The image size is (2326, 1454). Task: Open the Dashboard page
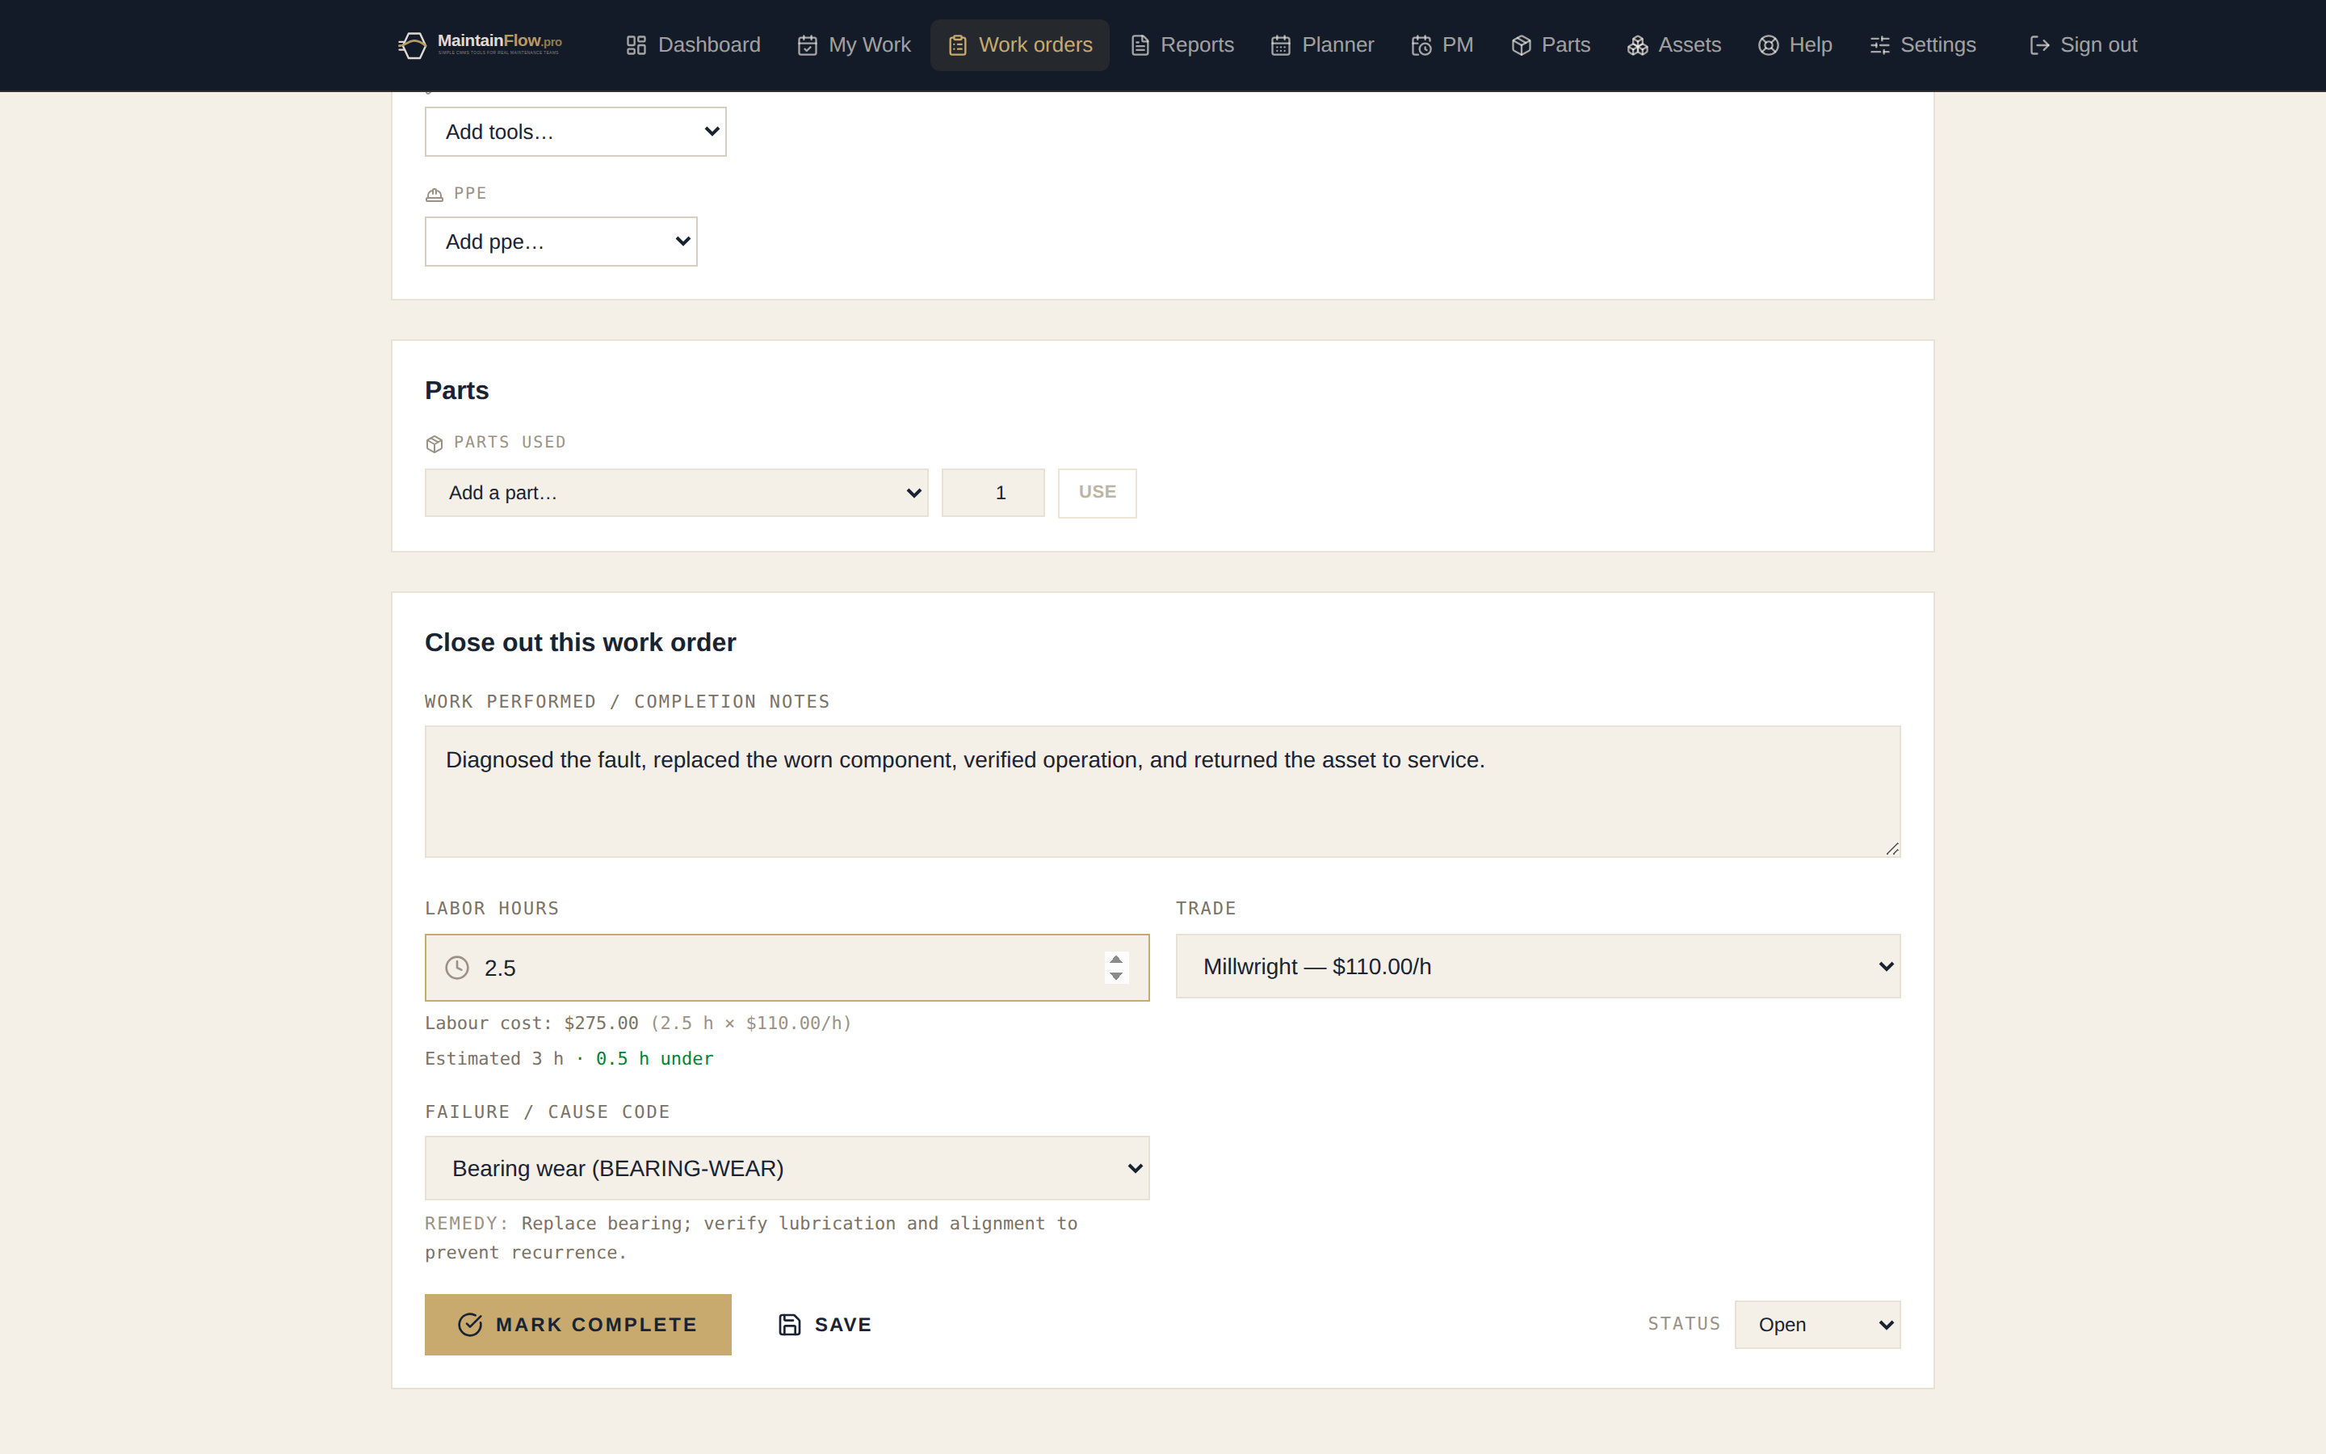tap(693, 45)
